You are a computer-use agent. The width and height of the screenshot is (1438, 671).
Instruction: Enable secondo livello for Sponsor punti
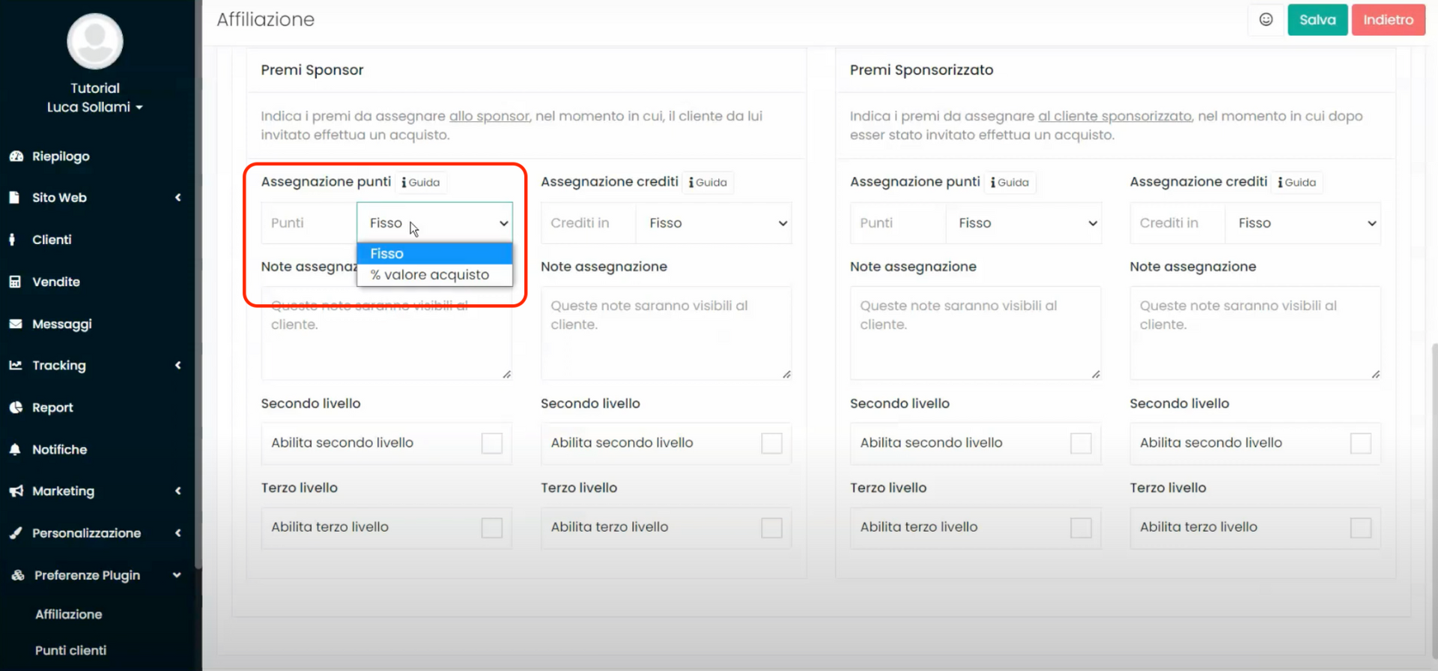tap(491, 443)
